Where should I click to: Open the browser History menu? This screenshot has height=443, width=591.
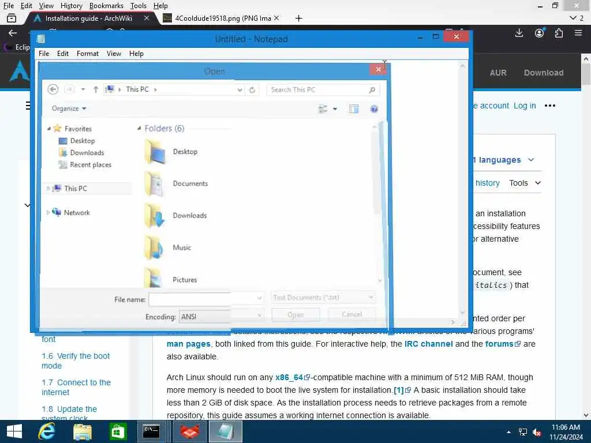click(x=71, y=6)
